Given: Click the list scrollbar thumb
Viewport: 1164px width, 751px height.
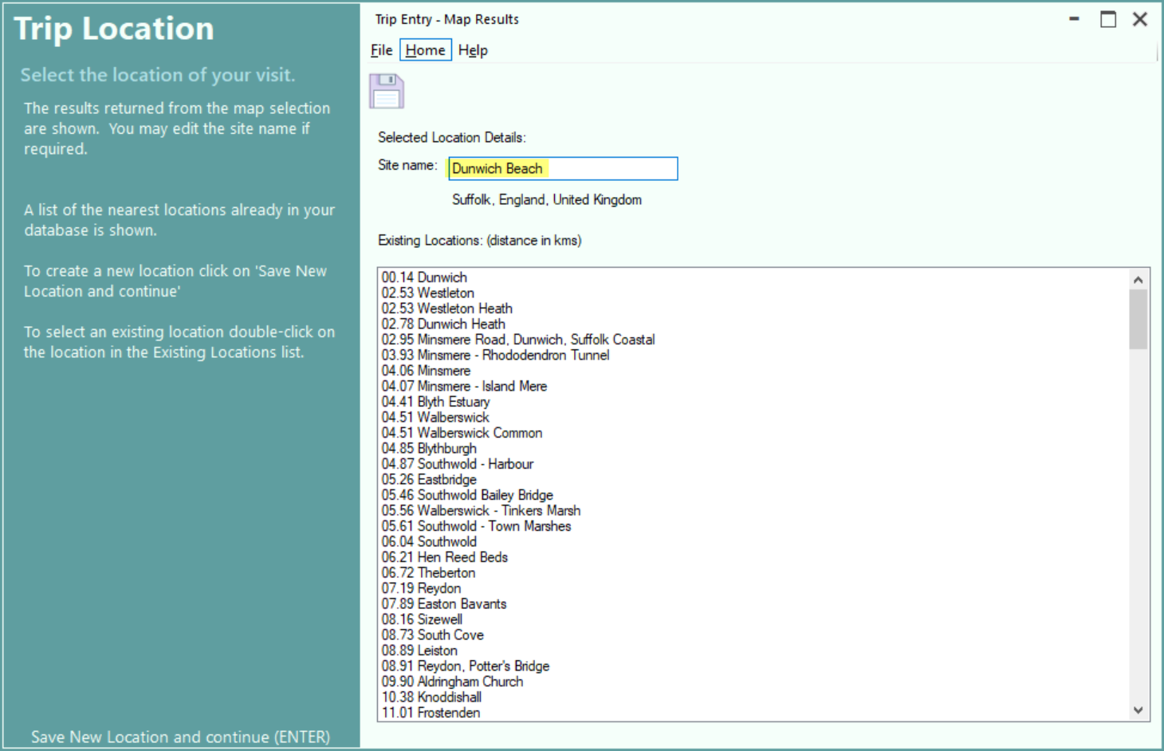Looking at the screenshot, I should 1138,319.
